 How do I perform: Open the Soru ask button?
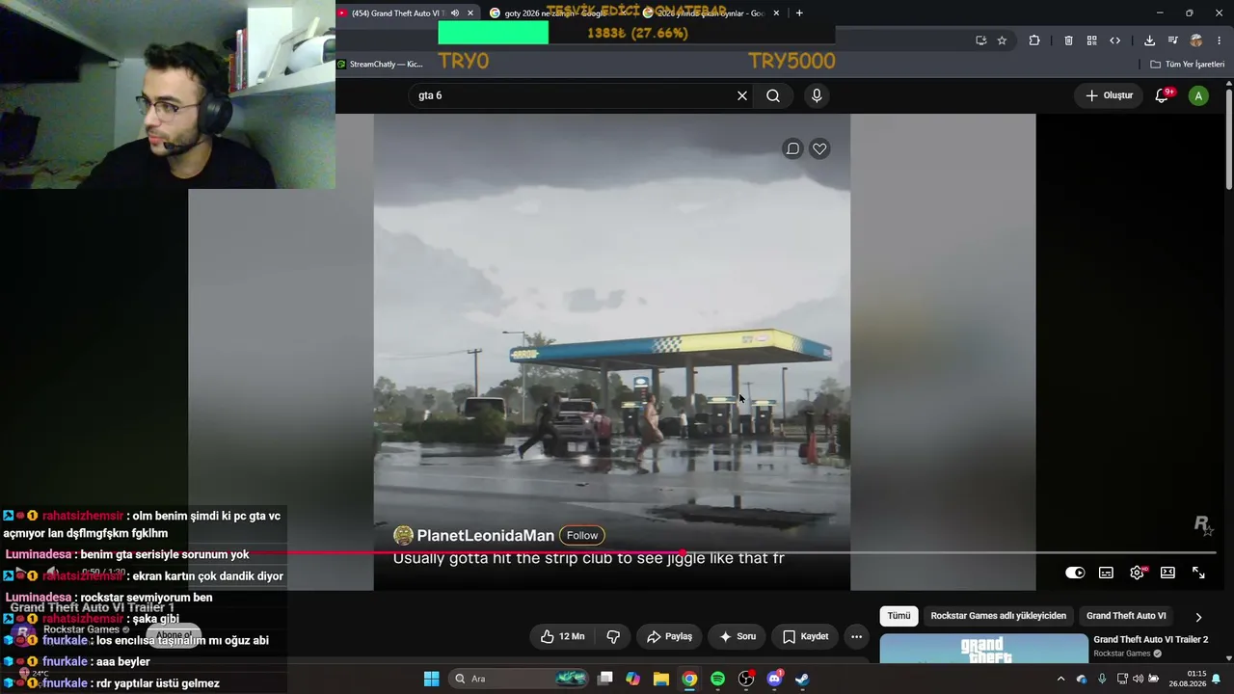click(738, 636)
